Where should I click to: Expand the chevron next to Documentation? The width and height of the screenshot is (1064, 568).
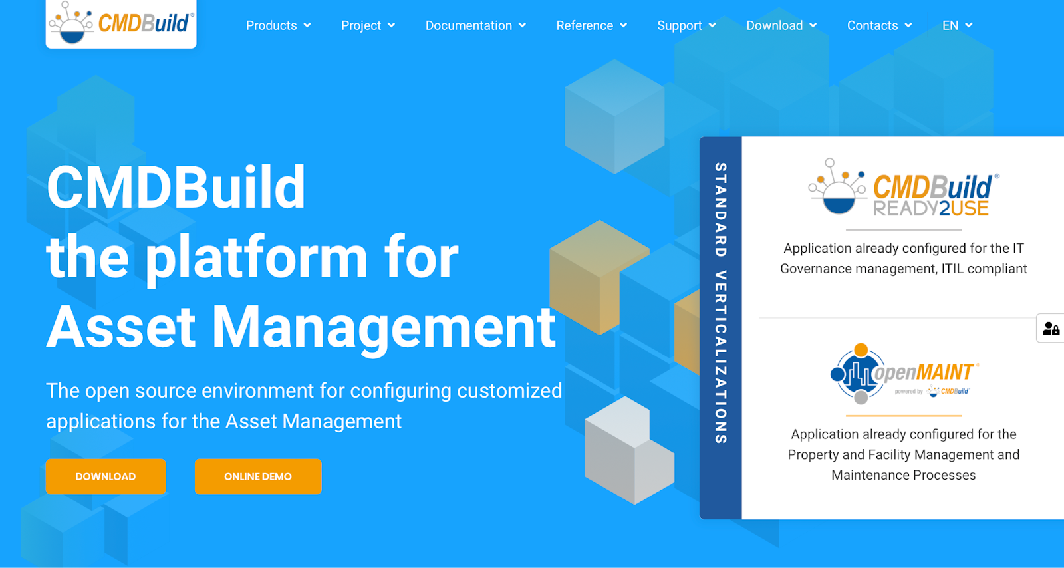tap(523, 25)
